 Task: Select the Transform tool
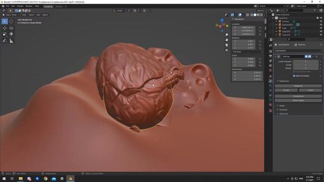[x=11, y=34]
